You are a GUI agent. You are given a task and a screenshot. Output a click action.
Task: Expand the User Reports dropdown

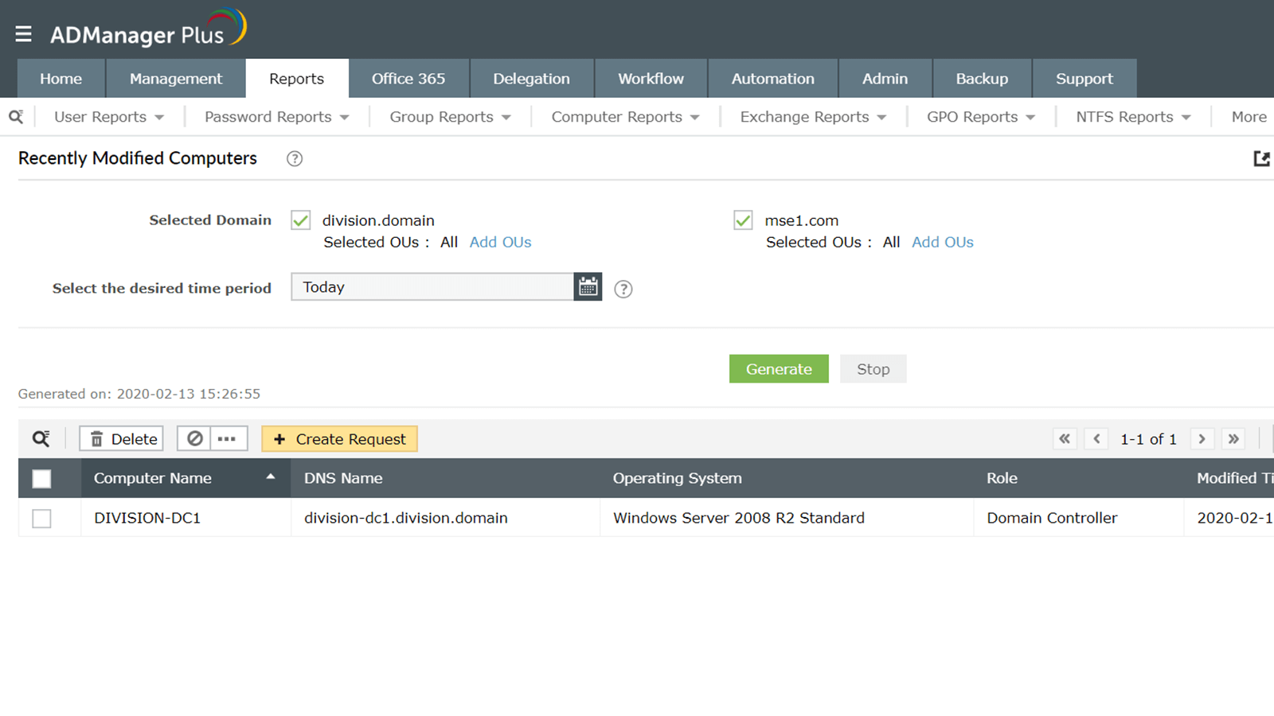(x=109, y=117)
